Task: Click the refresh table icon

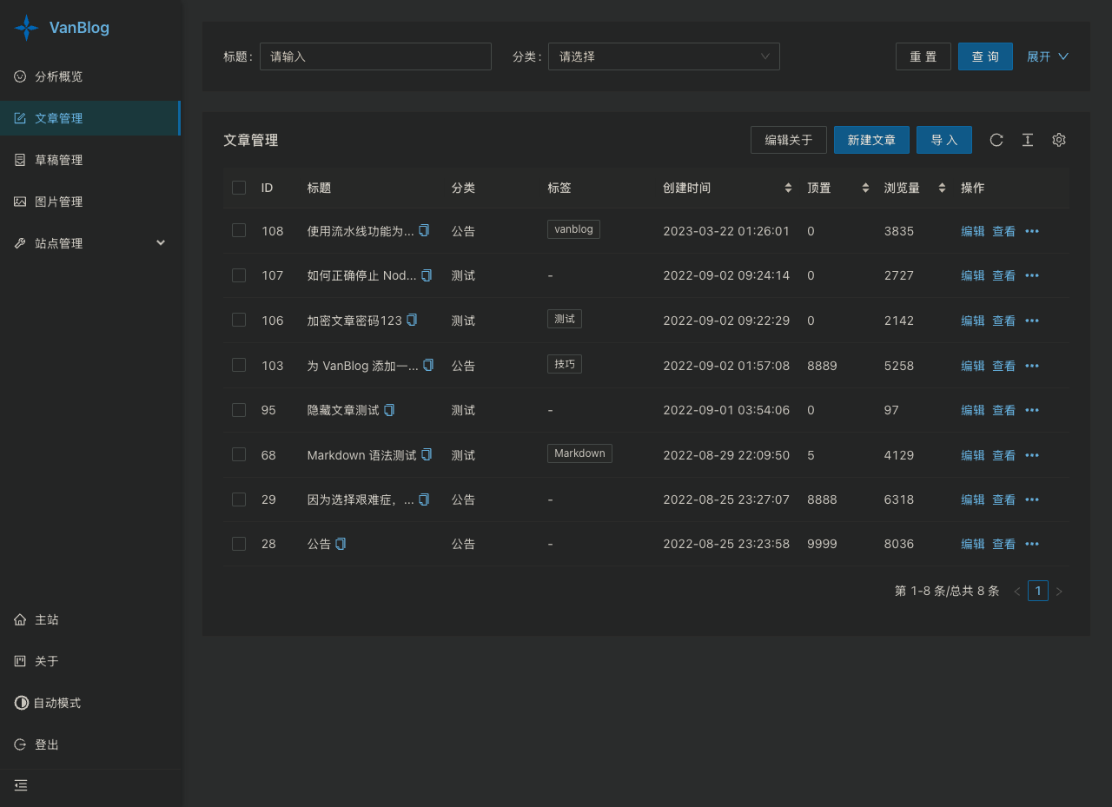Action: 996,140
